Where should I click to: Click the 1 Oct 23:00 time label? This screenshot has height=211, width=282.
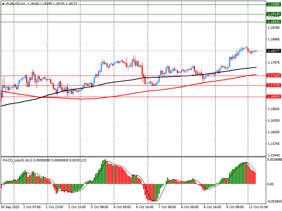pyautogui.click(x=55, y=207)
